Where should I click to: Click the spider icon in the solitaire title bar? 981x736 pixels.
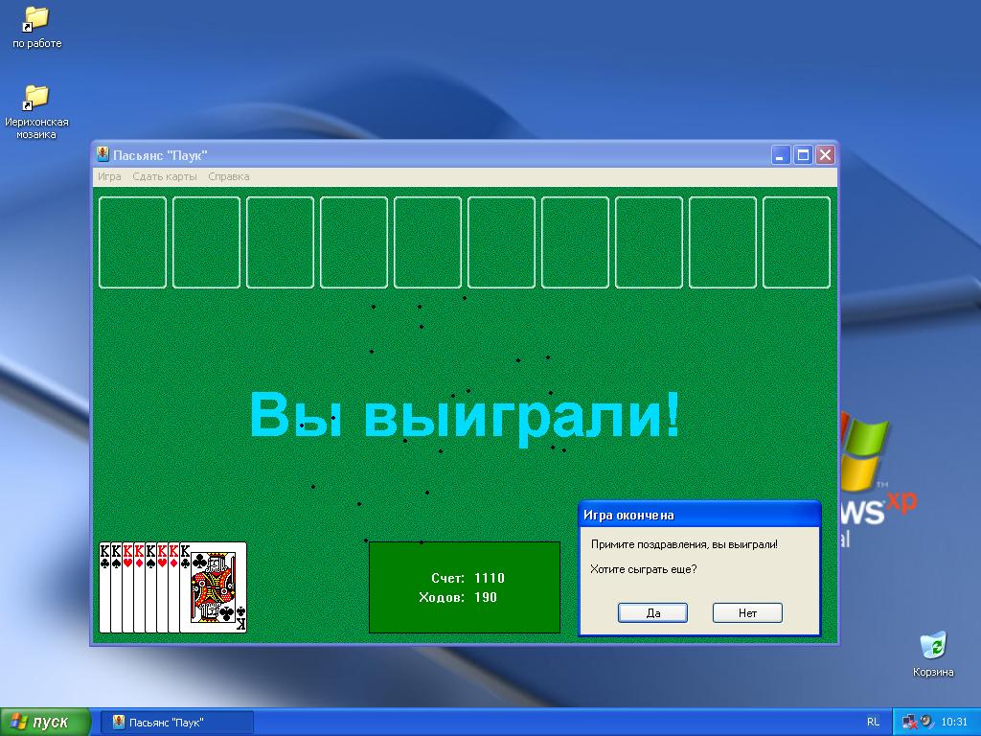pyautogui.click(x=103, y=154)
